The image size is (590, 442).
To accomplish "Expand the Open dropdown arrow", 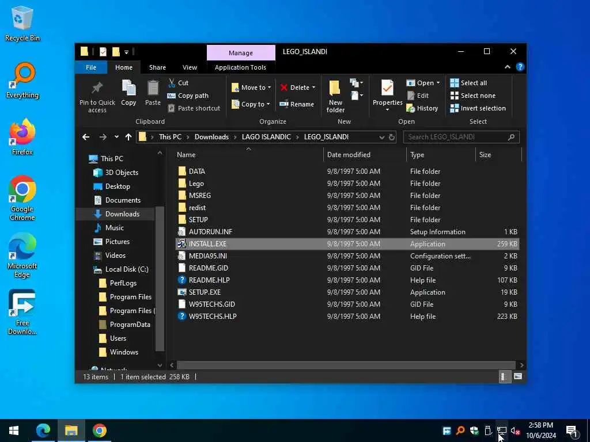I will 438,83.
